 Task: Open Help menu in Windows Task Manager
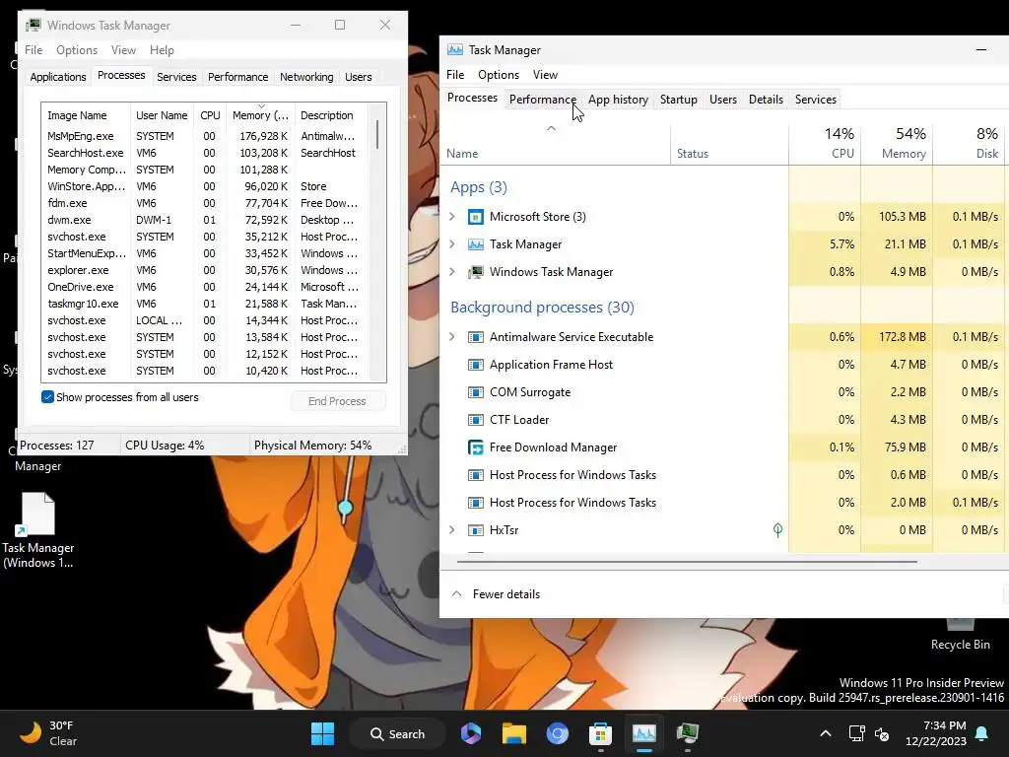click(x=162, y=50)
